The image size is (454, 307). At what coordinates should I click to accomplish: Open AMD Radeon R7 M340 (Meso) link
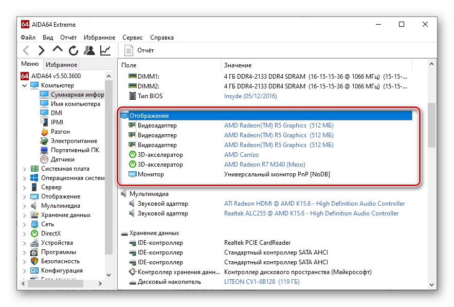coord(265,165)
